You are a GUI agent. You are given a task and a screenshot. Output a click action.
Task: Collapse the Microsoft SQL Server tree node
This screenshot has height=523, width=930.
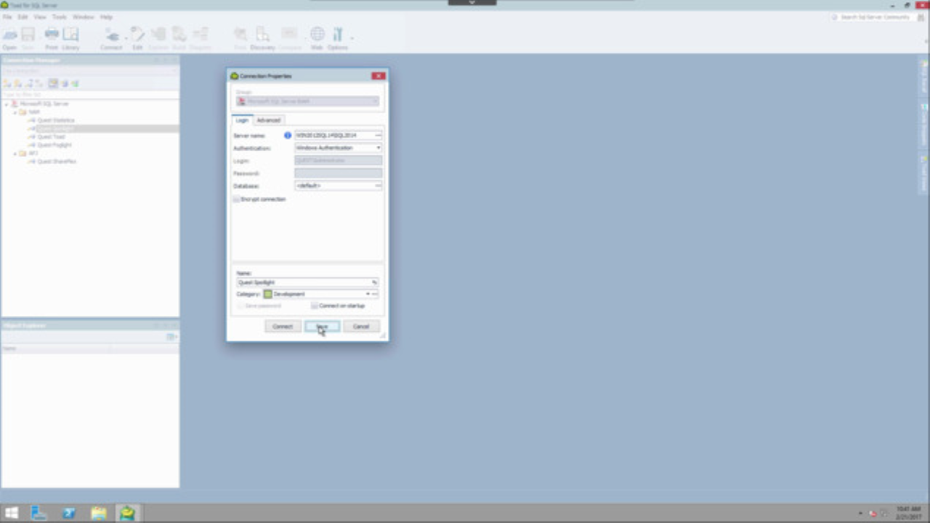tap(6, 104)
